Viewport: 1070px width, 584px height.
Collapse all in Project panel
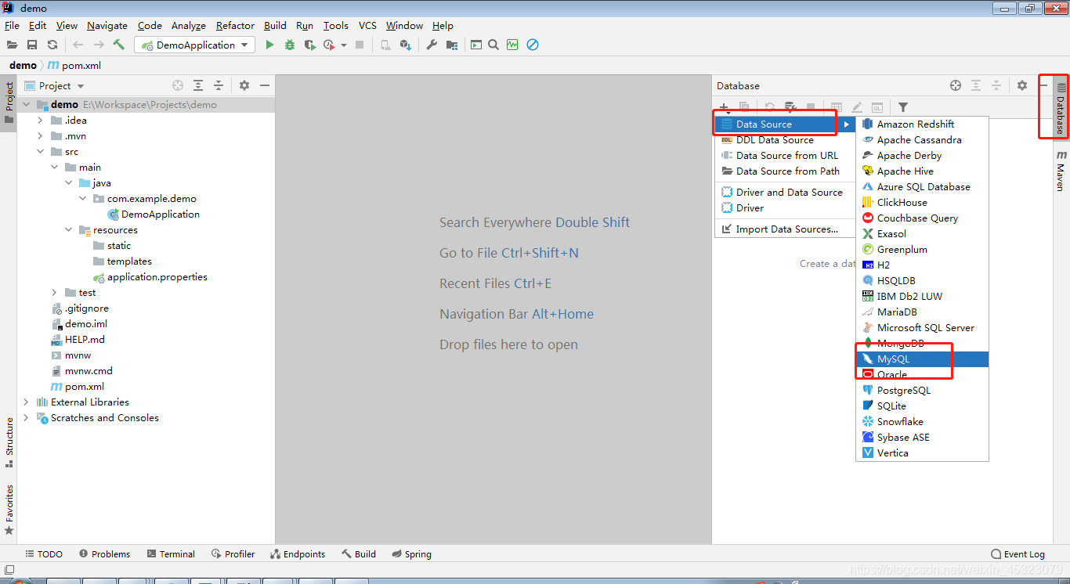(x=219, y=85)
